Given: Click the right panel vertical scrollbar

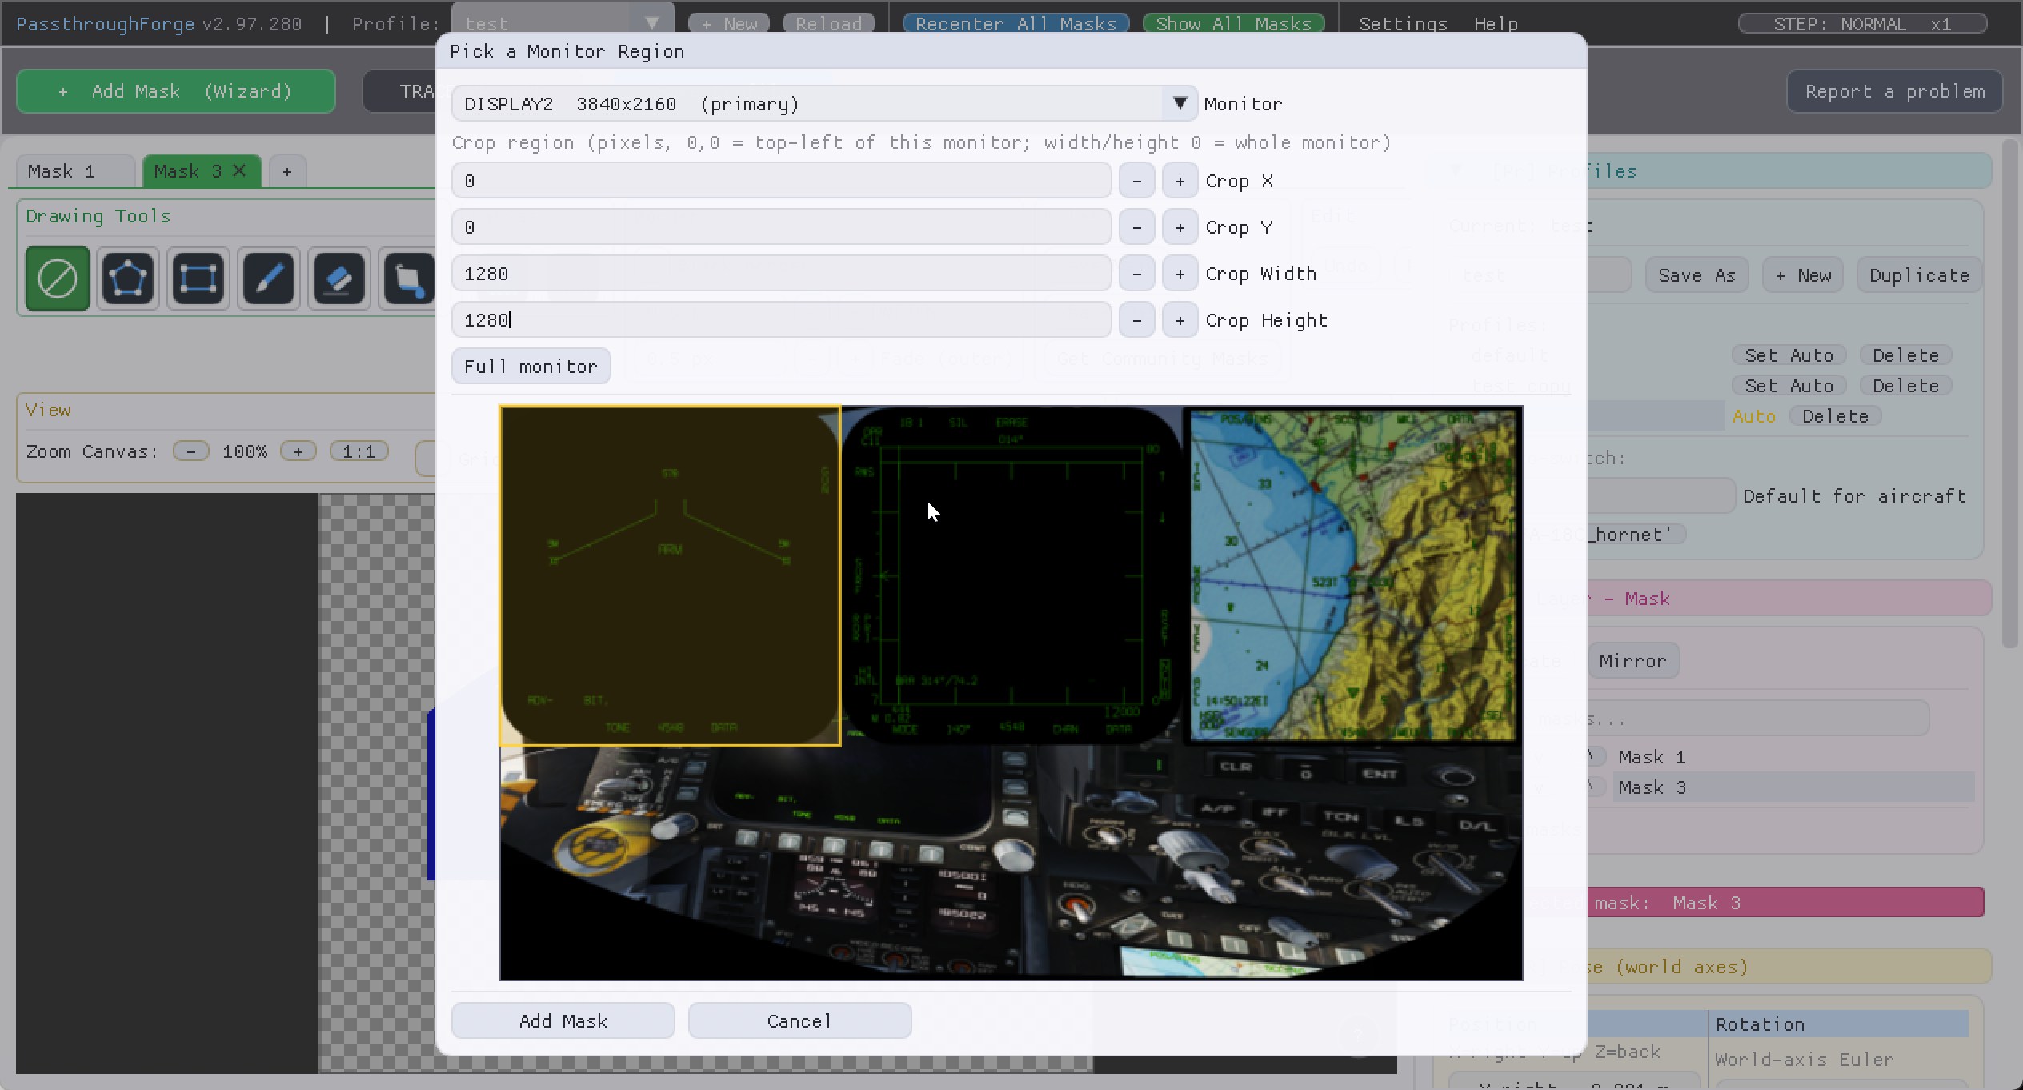Looking at the screenshot, I should [2010, 392].
